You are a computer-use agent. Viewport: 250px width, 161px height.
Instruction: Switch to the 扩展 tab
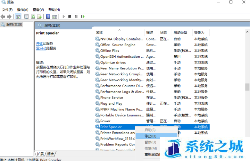(40, 154)
